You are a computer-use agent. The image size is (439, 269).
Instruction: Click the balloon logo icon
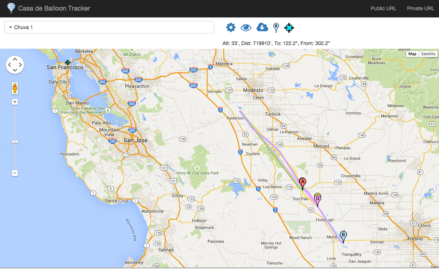[x=11, y=8]
